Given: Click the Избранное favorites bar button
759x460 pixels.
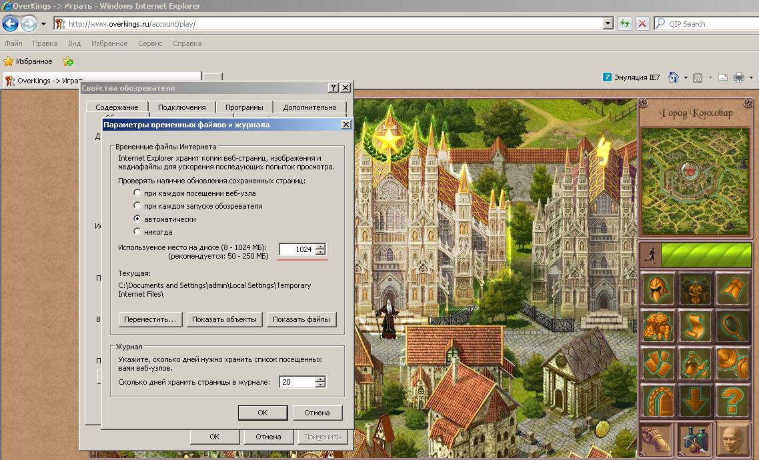Looking at the screenshot, I should point(28,61).
